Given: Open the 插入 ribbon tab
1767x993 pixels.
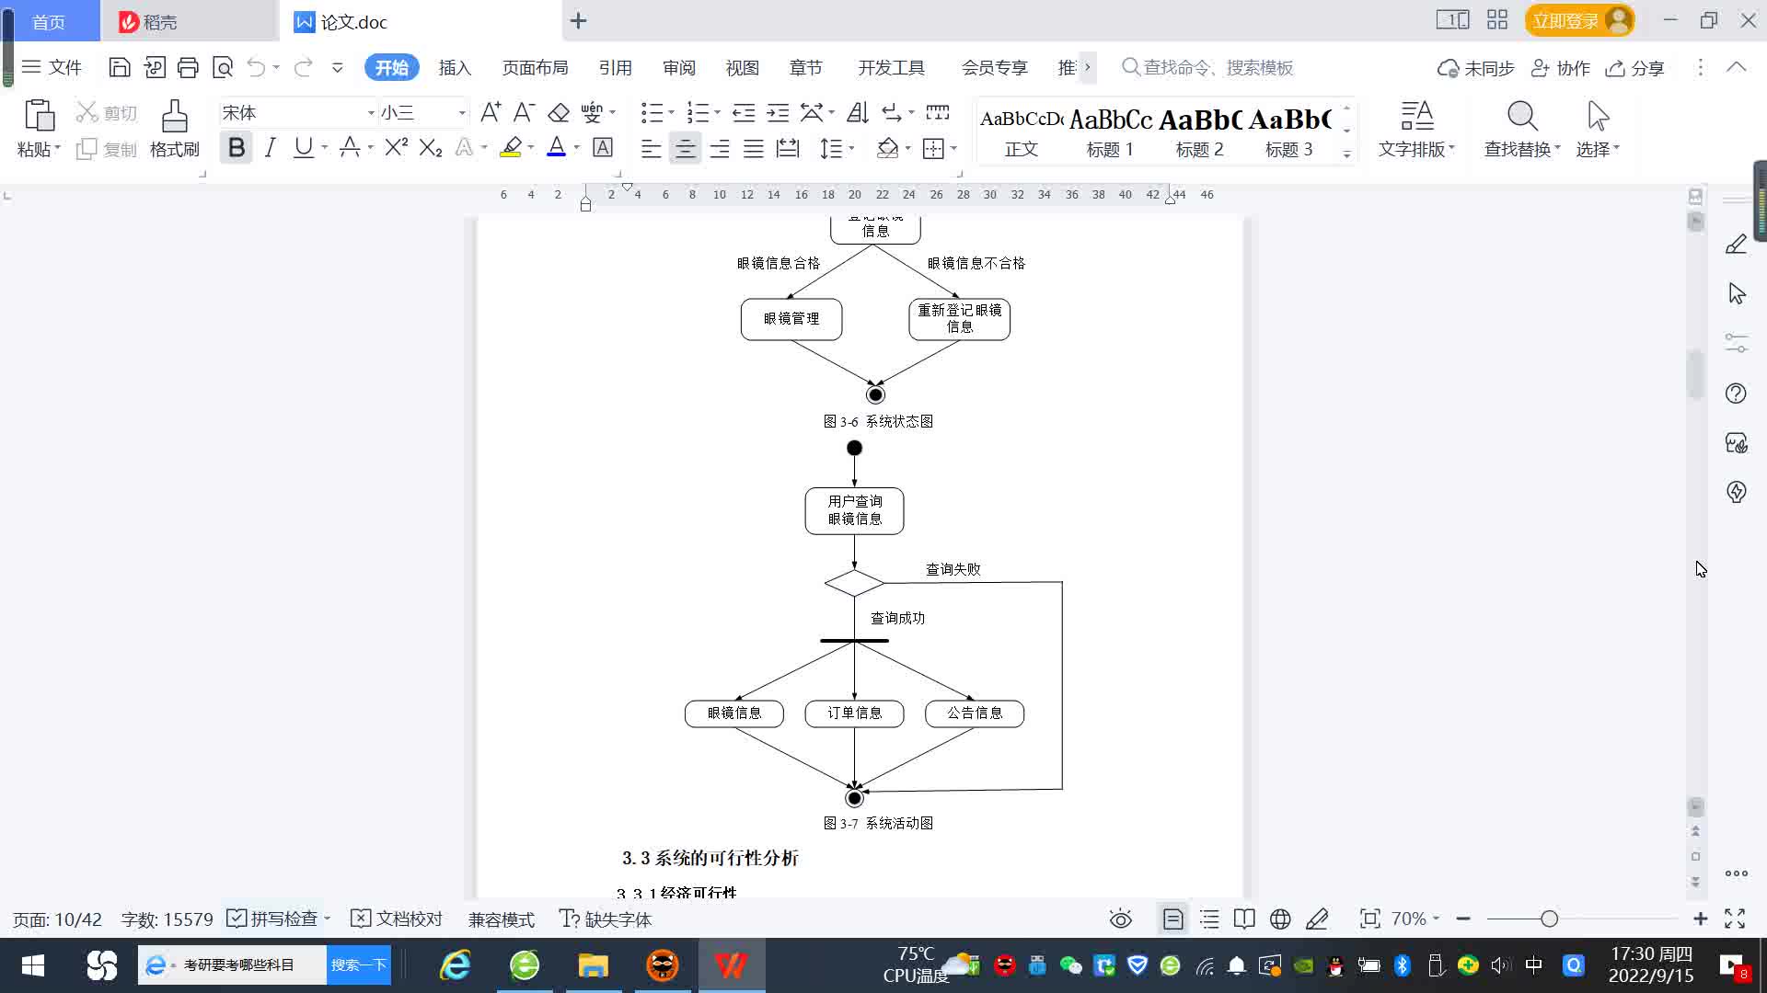Looking at the screenshot, I should click(455, 68).
